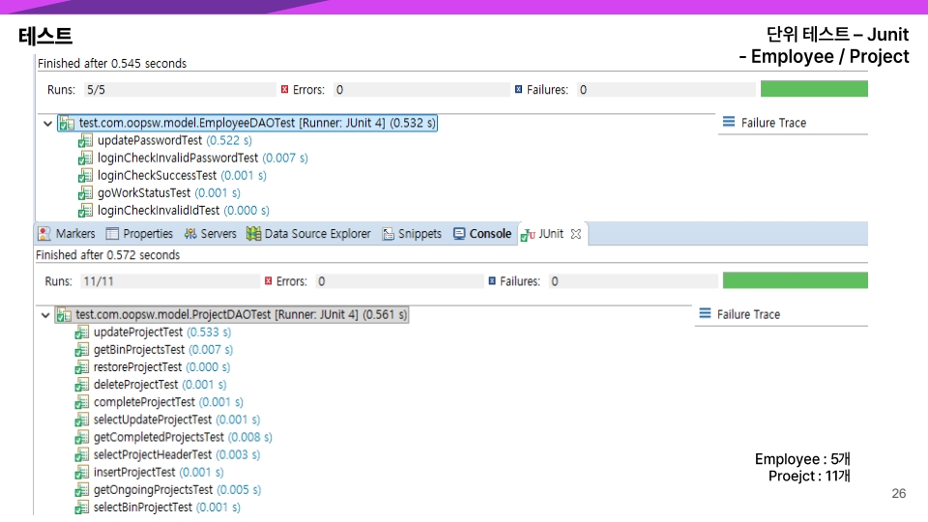Select the goWorkStatusTest row

159,193
